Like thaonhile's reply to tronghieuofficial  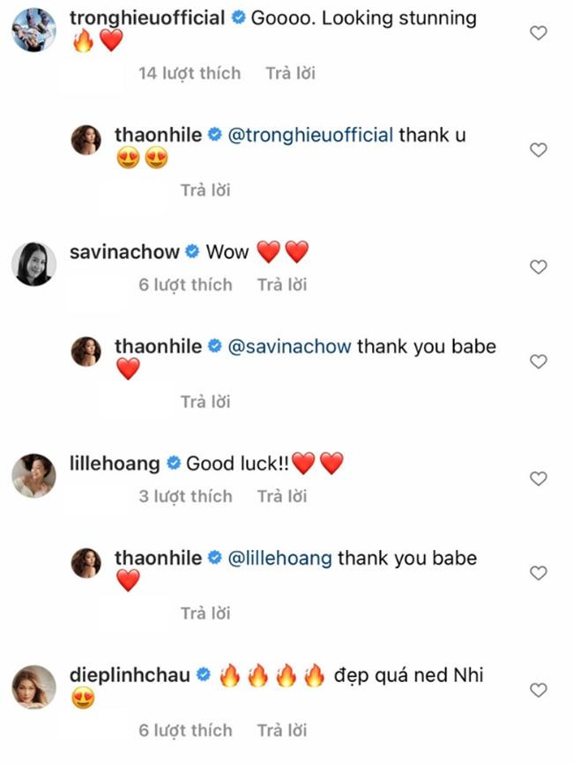pos(538,151)
